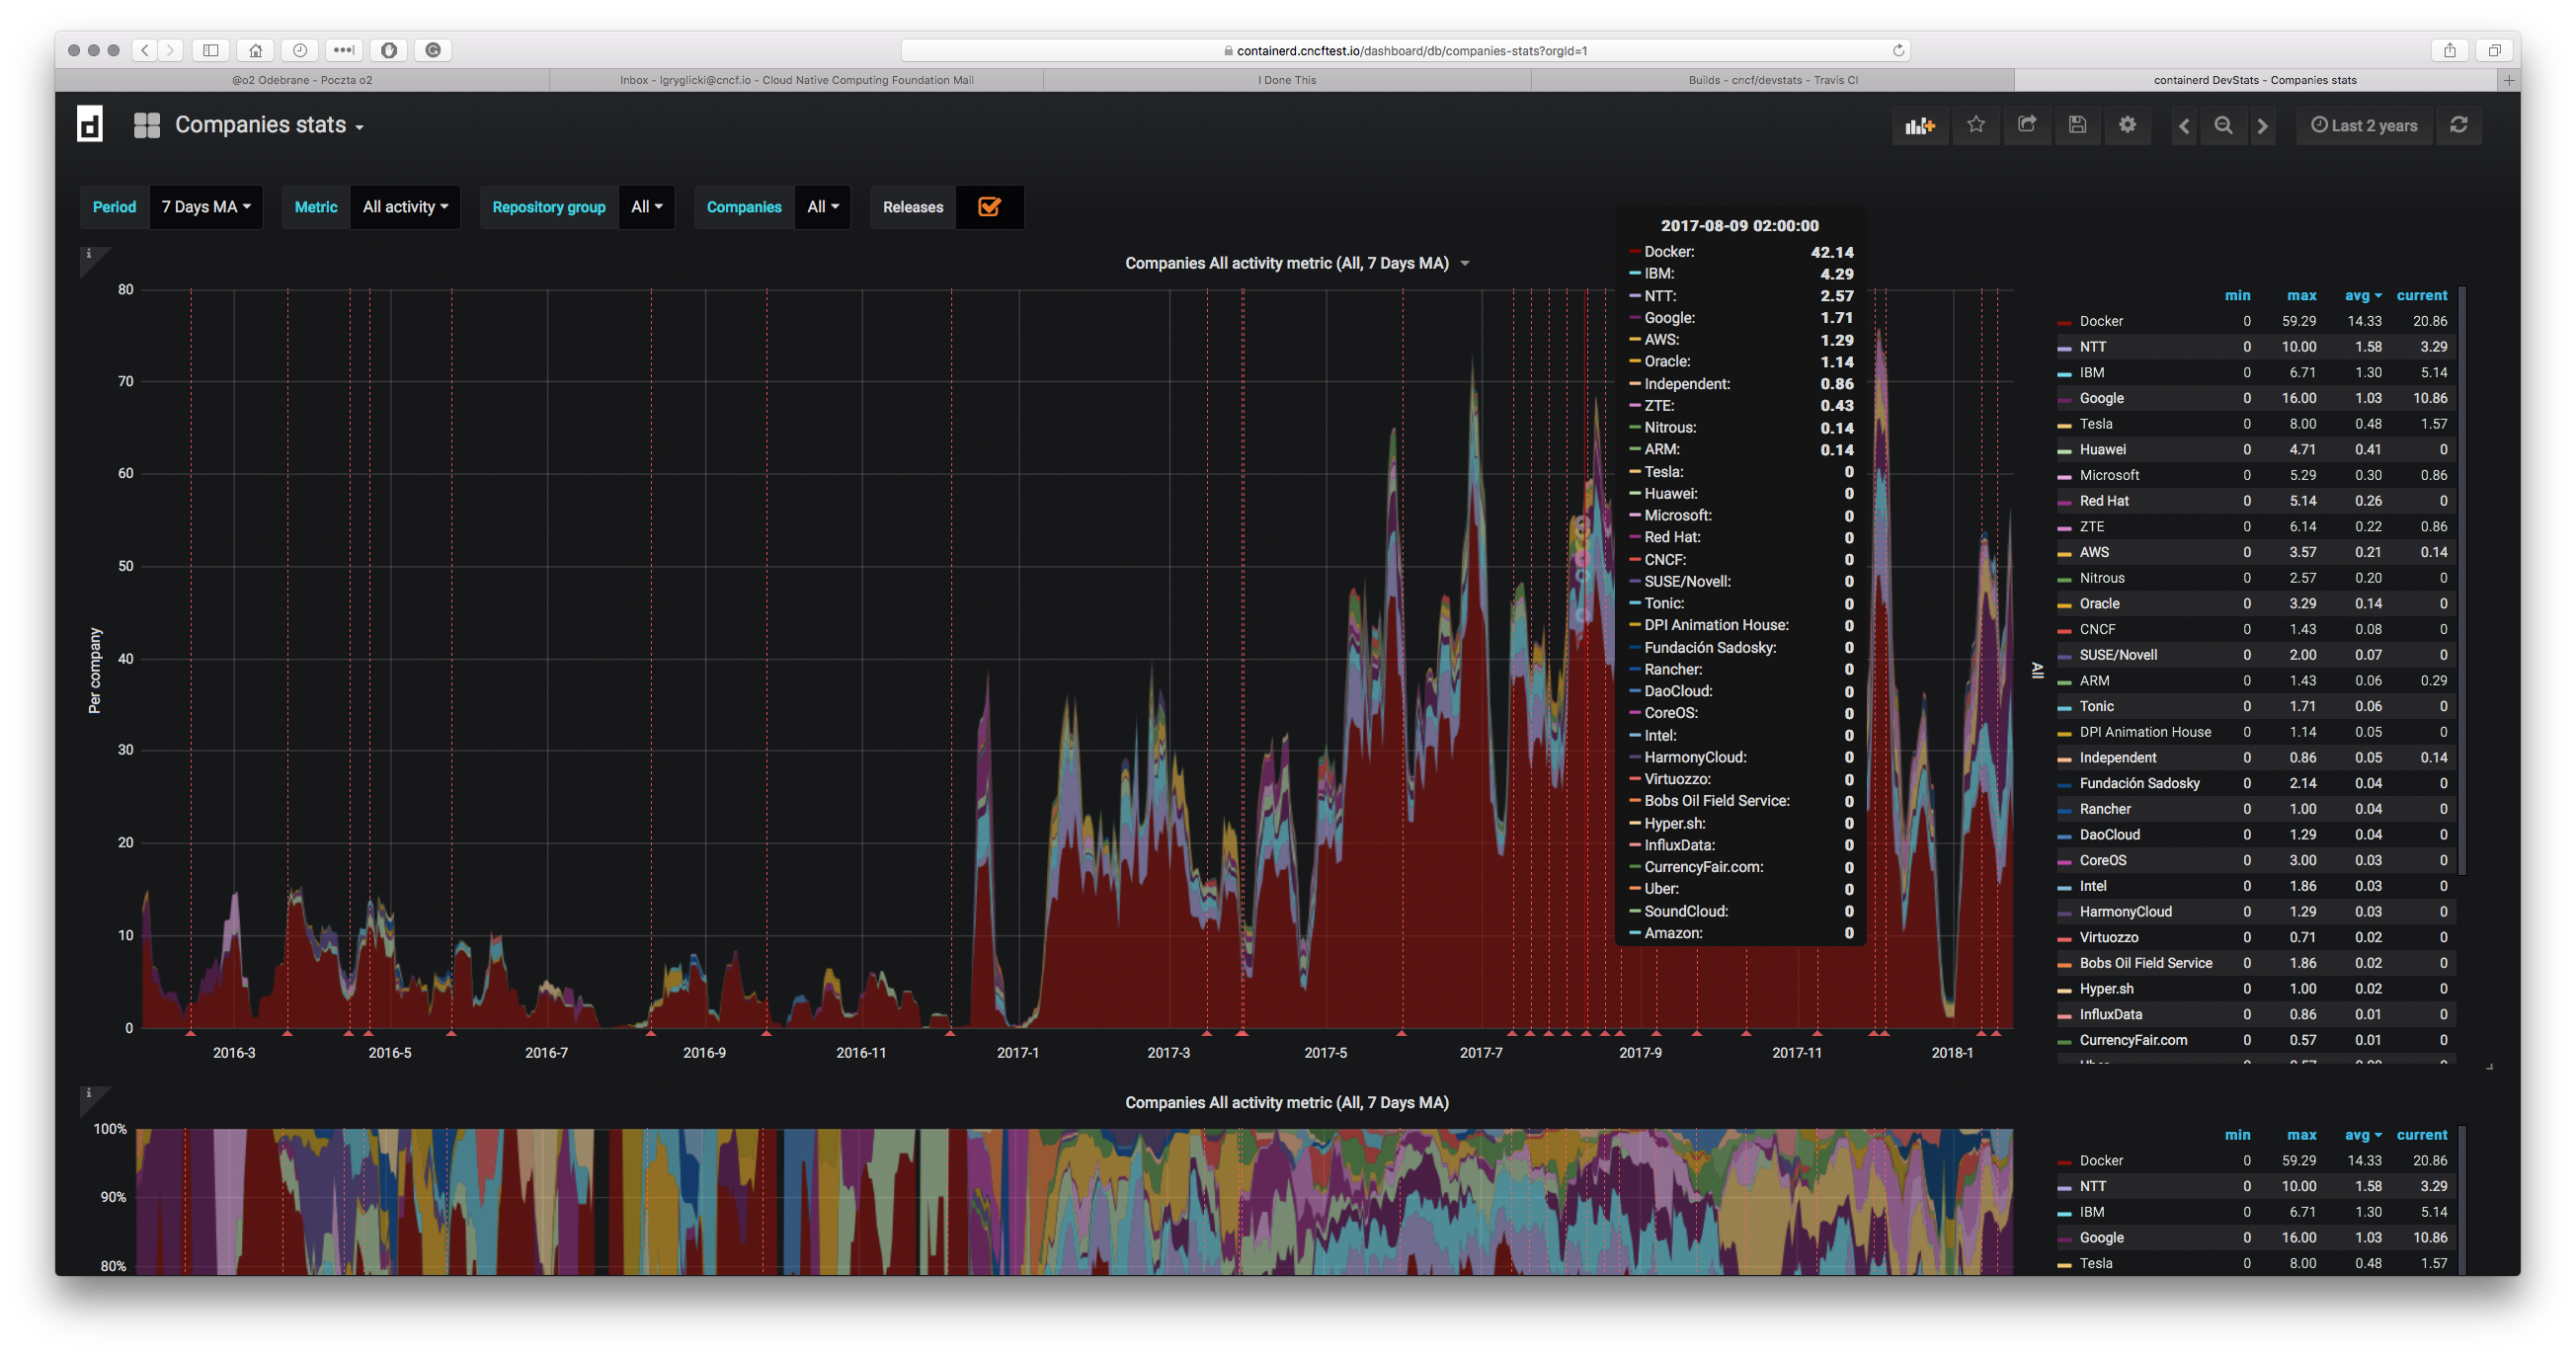
Task: Open the Metric dropdown showing All activity
Action: click(404, 207)
